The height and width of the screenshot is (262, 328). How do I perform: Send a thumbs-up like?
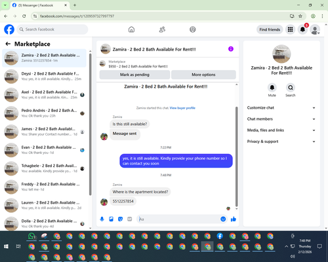(234, 219)
